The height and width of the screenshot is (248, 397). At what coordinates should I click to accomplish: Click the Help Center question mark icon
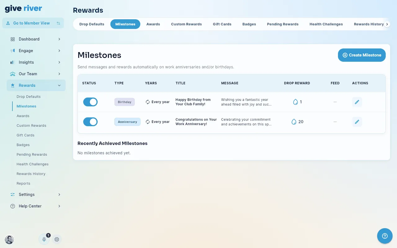(x=13, y=206)
